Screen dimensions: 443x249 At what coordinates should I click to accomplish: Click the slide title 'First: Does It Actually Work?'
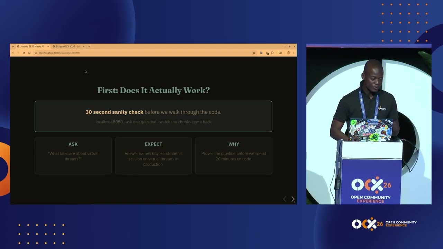point(153,90)
